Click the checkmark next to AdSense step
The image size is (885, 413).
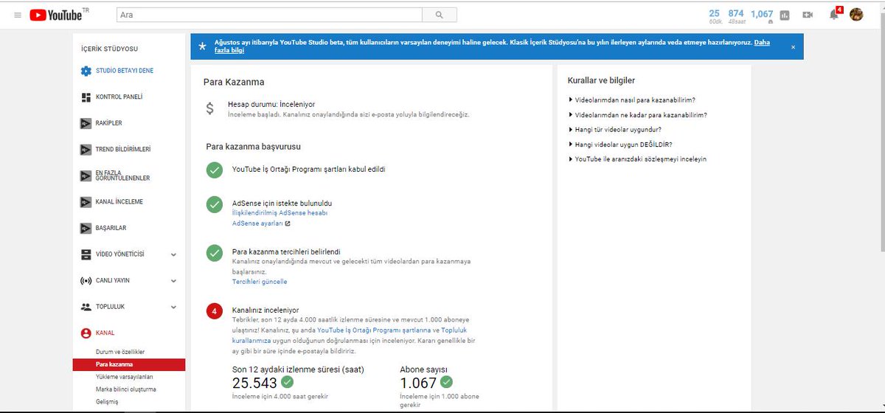click(x=214, y=204)
